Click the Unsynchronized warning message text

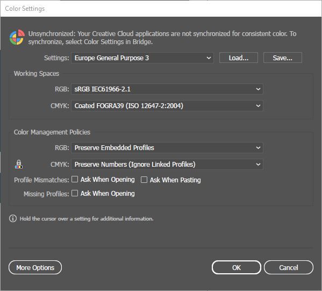click(162, 38)
